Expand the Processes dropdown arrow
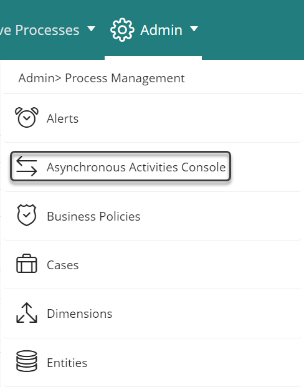This screenshot has height=387, width=304. point(92,29)
